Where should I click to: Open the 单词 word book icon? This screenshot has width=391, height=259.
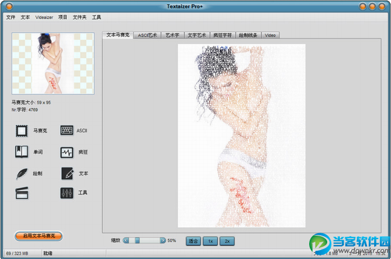coord(22,152)
